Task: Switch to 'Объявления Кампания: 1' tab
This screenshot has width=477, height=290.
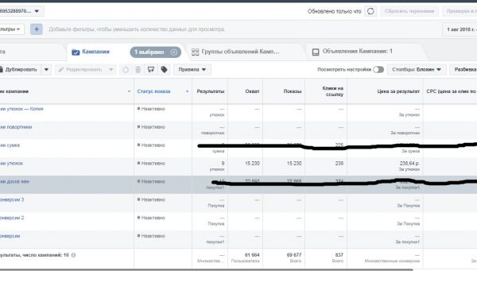Action: point(358,52)
